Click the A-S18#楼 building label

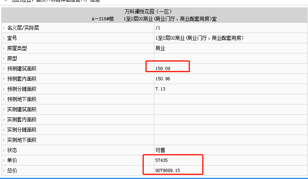click(x=103, y=19)
